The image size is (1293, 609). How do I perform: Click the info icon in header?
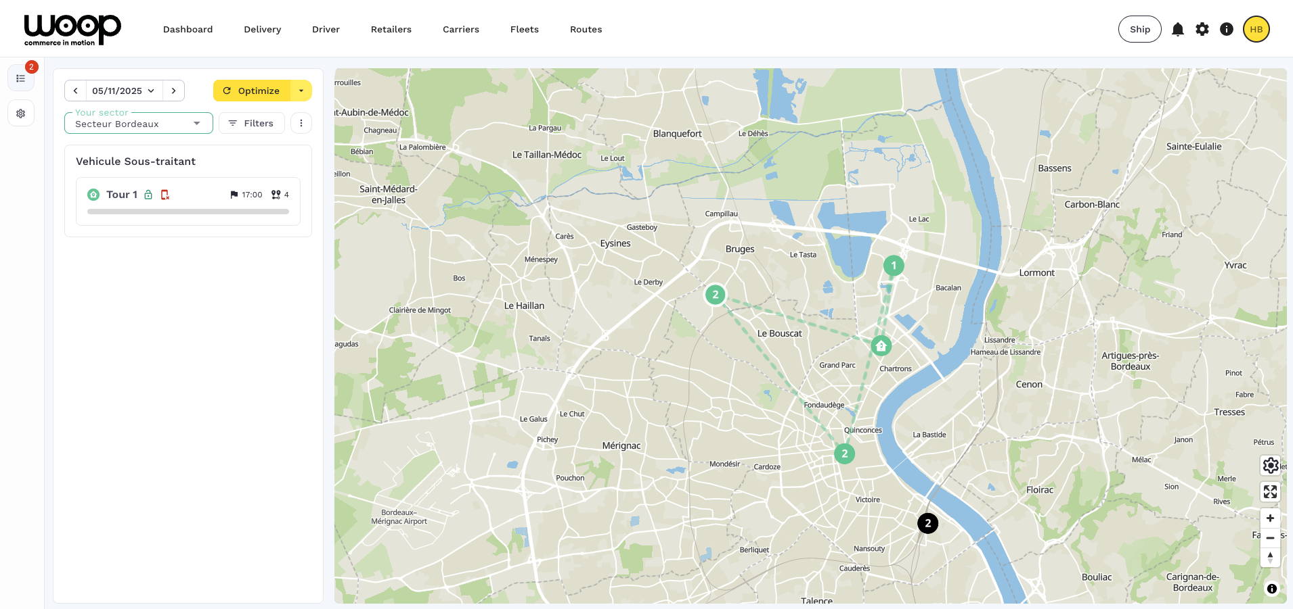pos(1227,29)
